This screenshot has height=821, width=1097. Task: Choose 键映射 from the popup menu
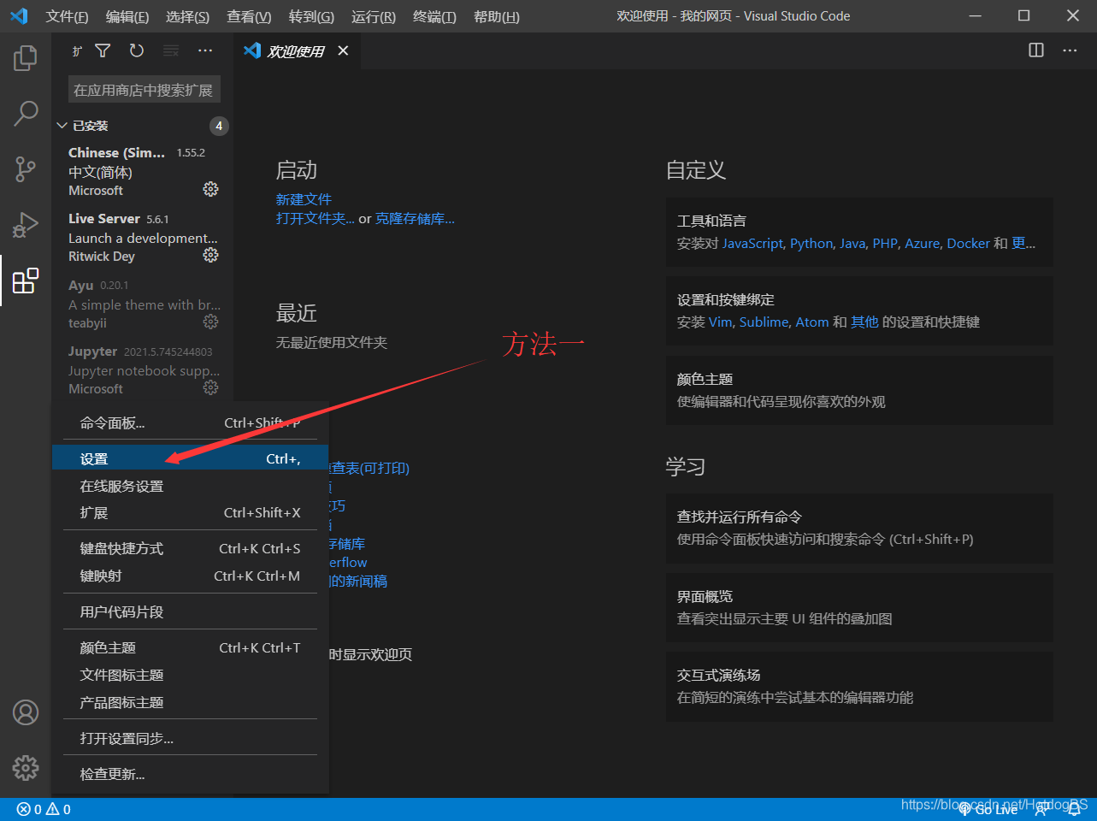[190, 576]
